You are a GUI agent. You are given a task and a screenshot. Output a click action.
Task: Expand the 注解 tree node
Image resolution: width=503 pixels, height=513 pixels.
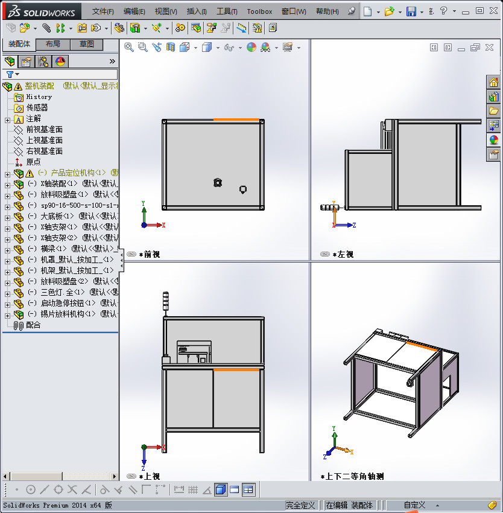pyautogui.click(x=7, y=120)
